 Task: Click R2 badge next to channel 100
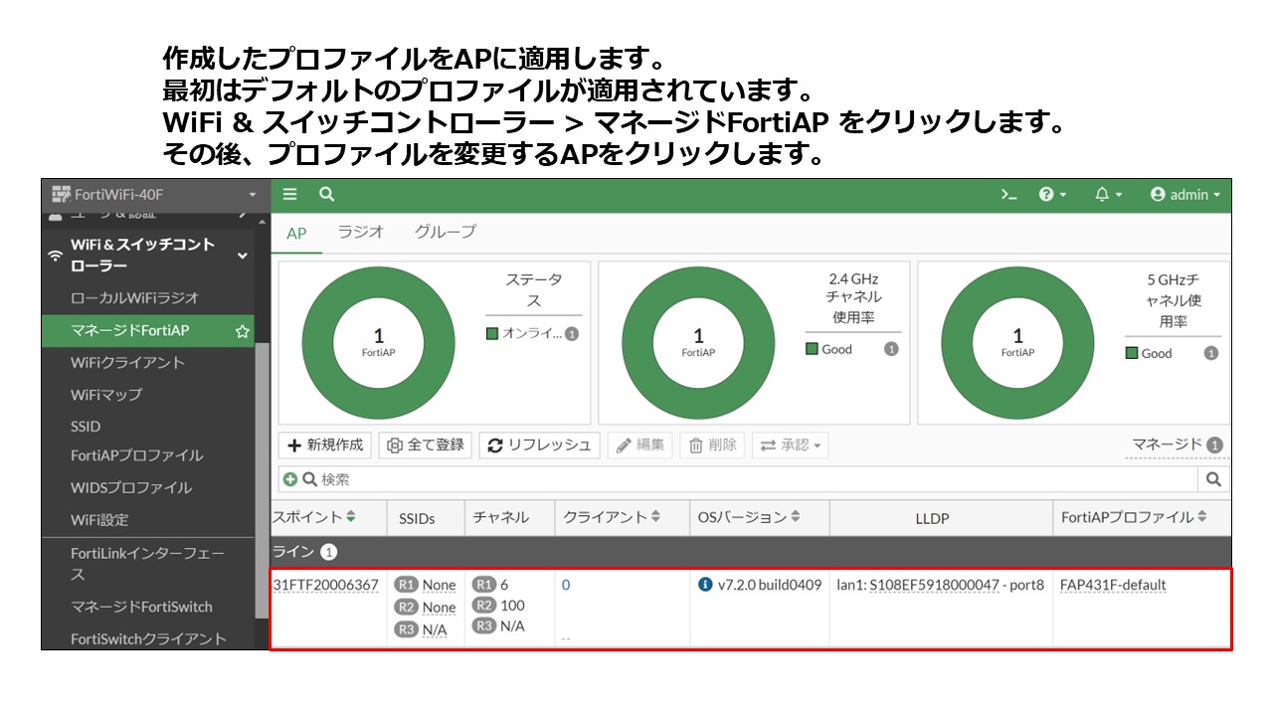click(x=484, y=605)
